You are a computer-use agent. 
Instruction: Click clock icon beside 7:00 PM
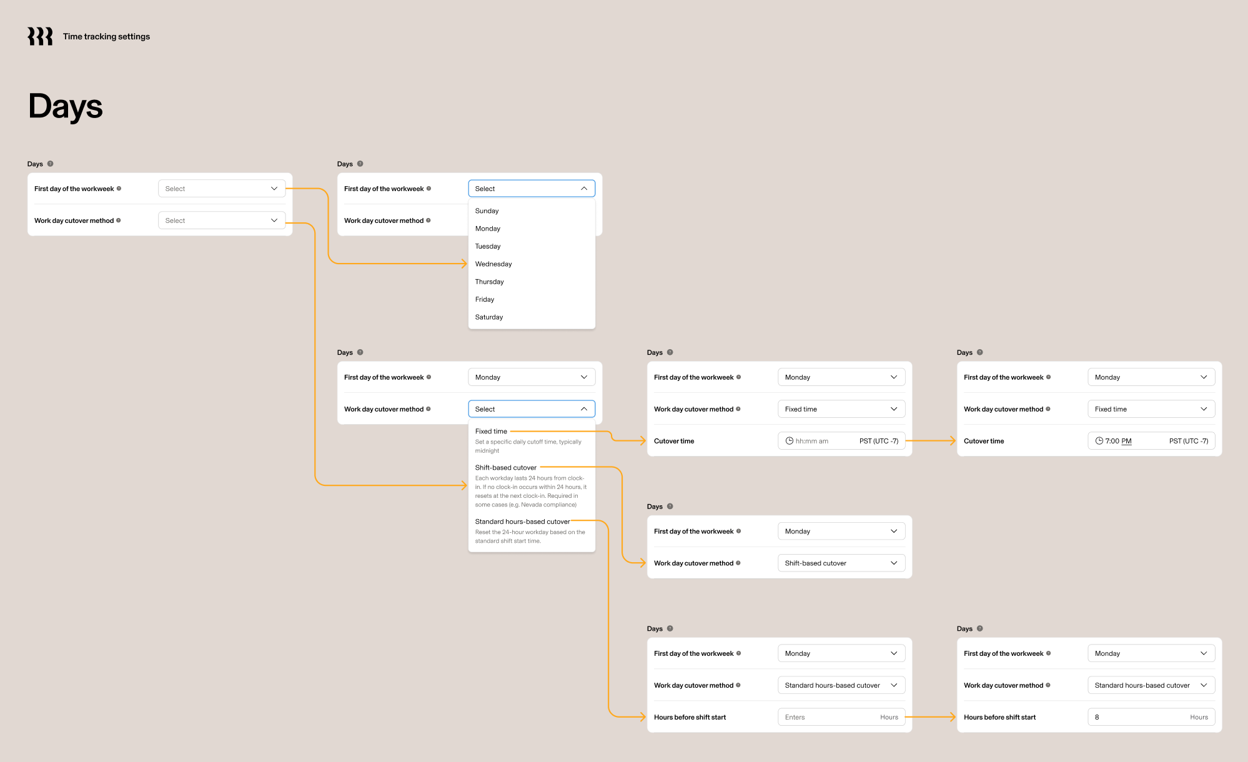click(x=1099, y=441)
